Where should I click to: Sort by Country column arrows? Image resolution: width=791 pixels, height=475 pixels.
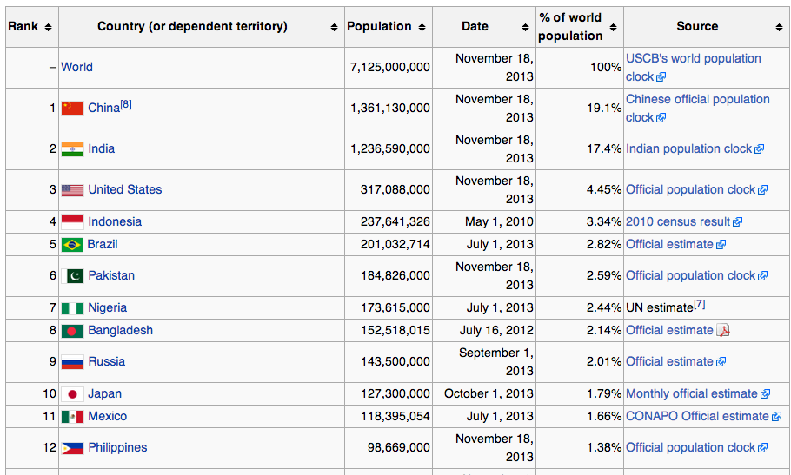tap(335, 28)
